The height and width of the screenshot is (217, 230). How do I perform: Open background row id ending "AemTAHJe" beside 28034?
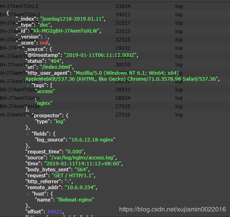pos(20,98)
